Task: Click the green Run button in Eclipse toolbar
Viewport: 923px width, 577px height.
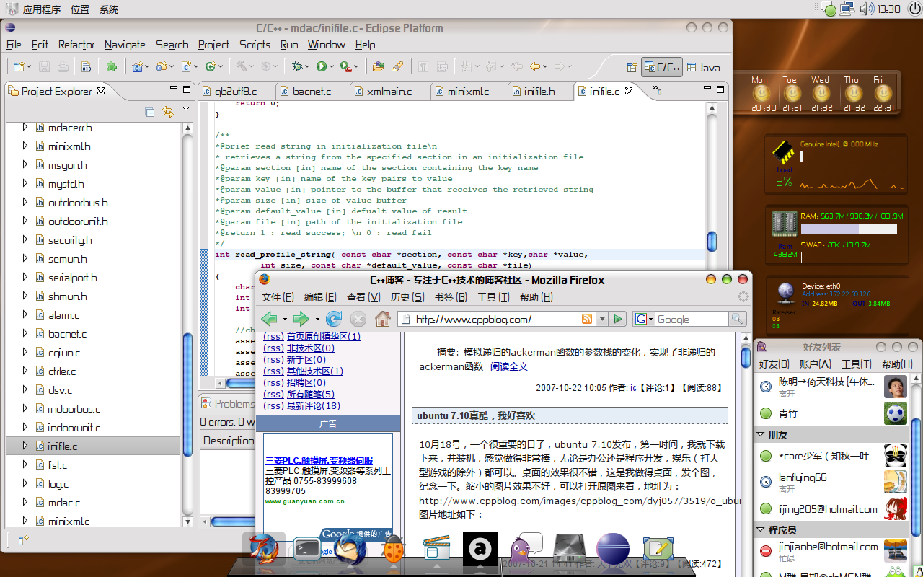Action: click(321, 66)
